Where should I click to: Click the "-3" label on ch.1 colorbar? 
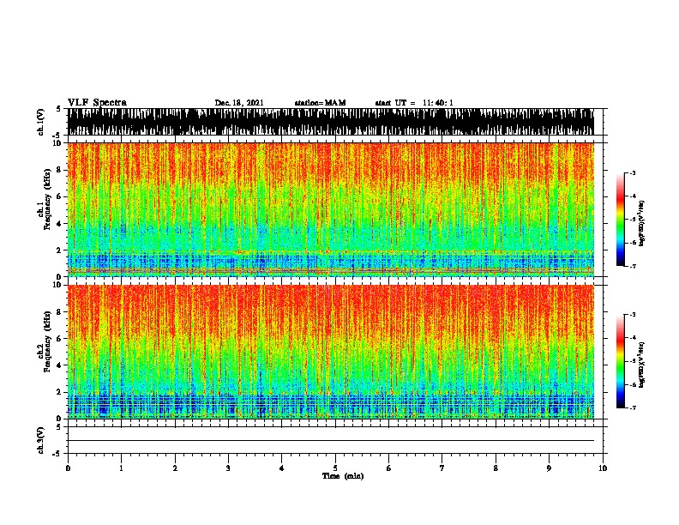[x=633, y=173]
